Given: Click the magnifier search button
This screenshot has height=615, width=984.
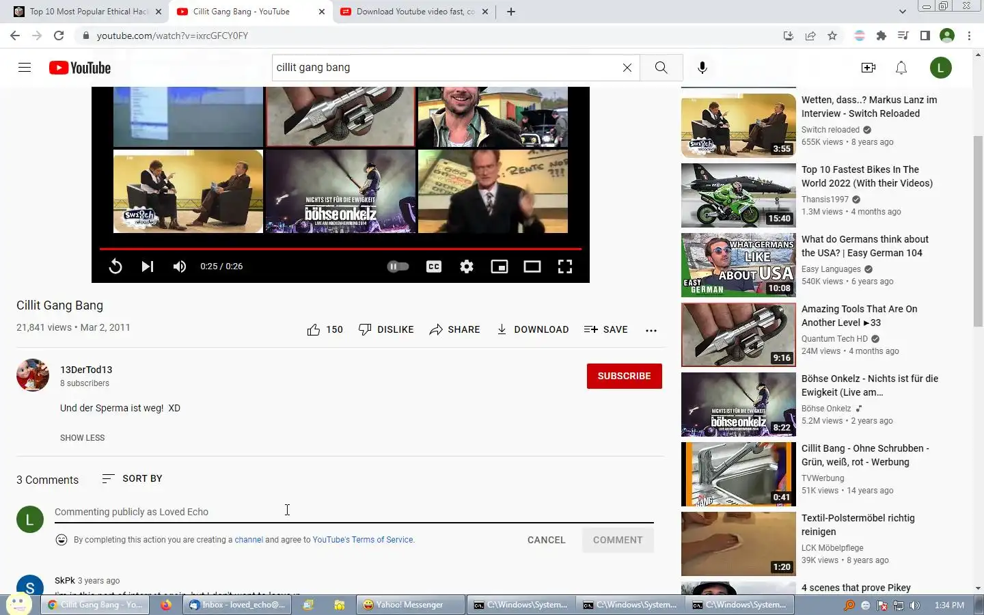Looking at the screenshot, I should (x=661, y=68).
